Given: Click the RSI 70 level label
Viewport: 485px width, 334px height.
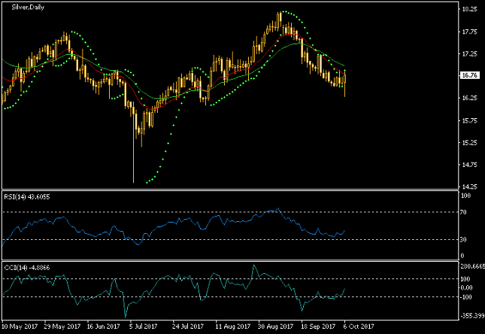Looking at the screenshot, I should point(463,212).
